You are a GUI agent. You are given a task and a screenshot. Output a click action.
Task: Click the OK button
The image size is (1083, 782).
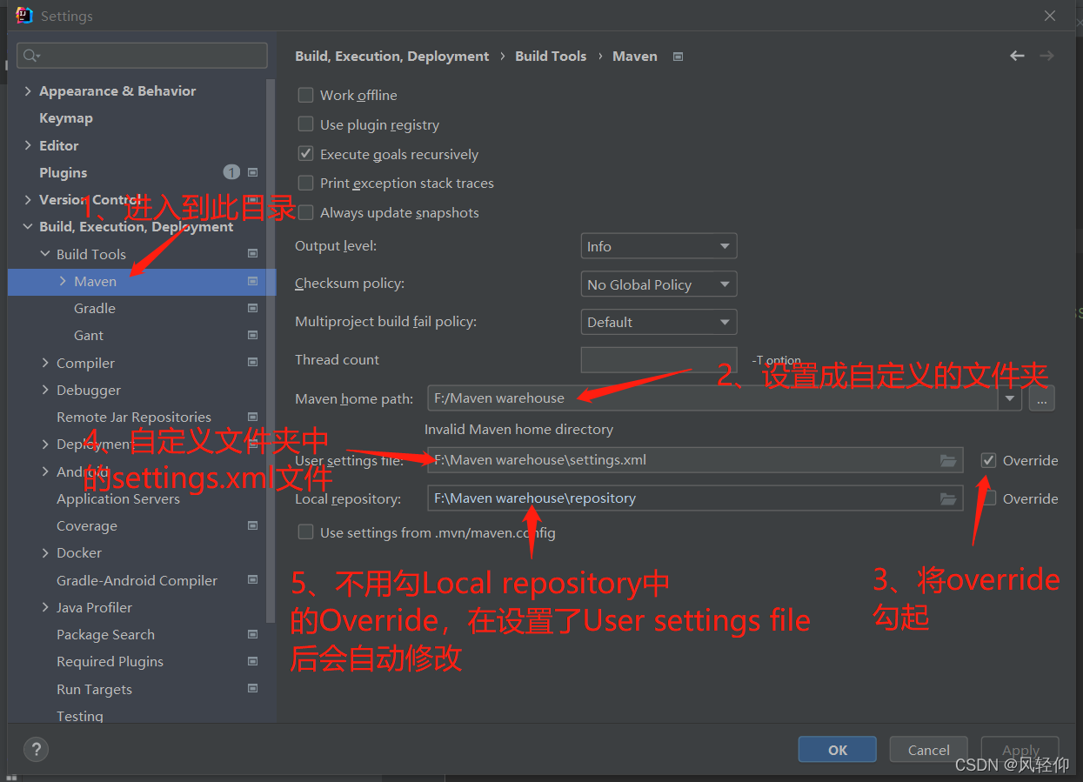(837, 750)
